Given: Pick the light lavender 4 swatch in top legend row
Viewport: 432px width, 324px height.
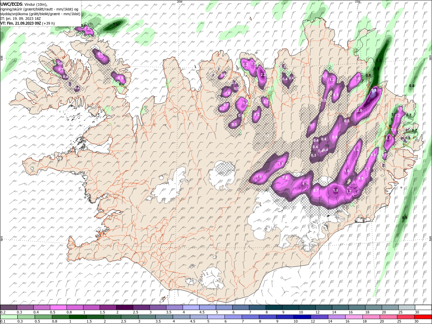Looking at the screenshot, I should pyautogui.click(x=191, y=307).
